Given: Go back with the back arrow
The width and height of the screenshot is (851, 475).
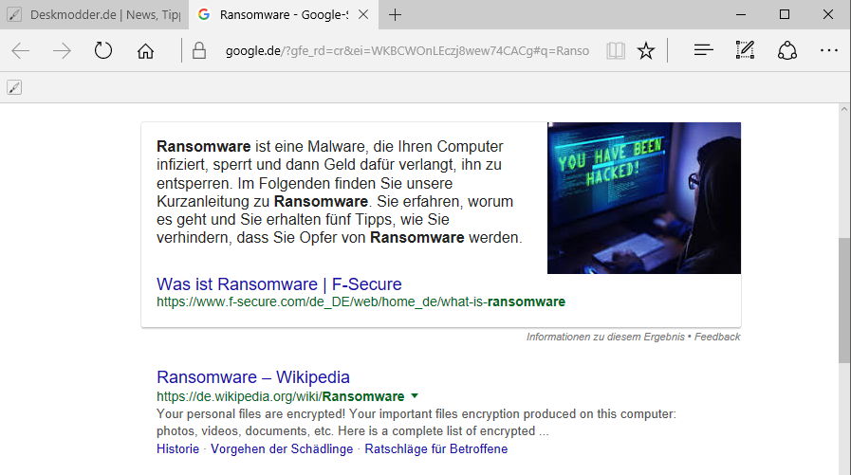Looking at the screenshot, I should pos(21,51).
